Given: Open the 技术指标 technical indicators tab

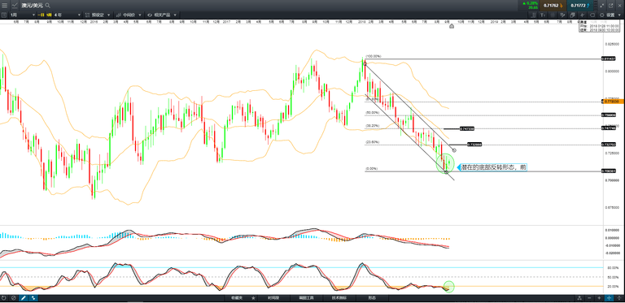Looking at the screenshot, I should 339,298.
